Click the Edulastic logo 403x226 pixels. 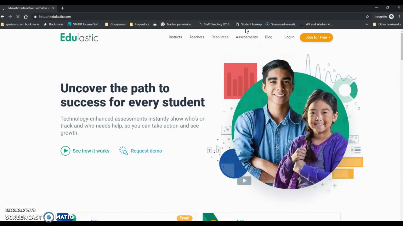[x=79, y=38]
